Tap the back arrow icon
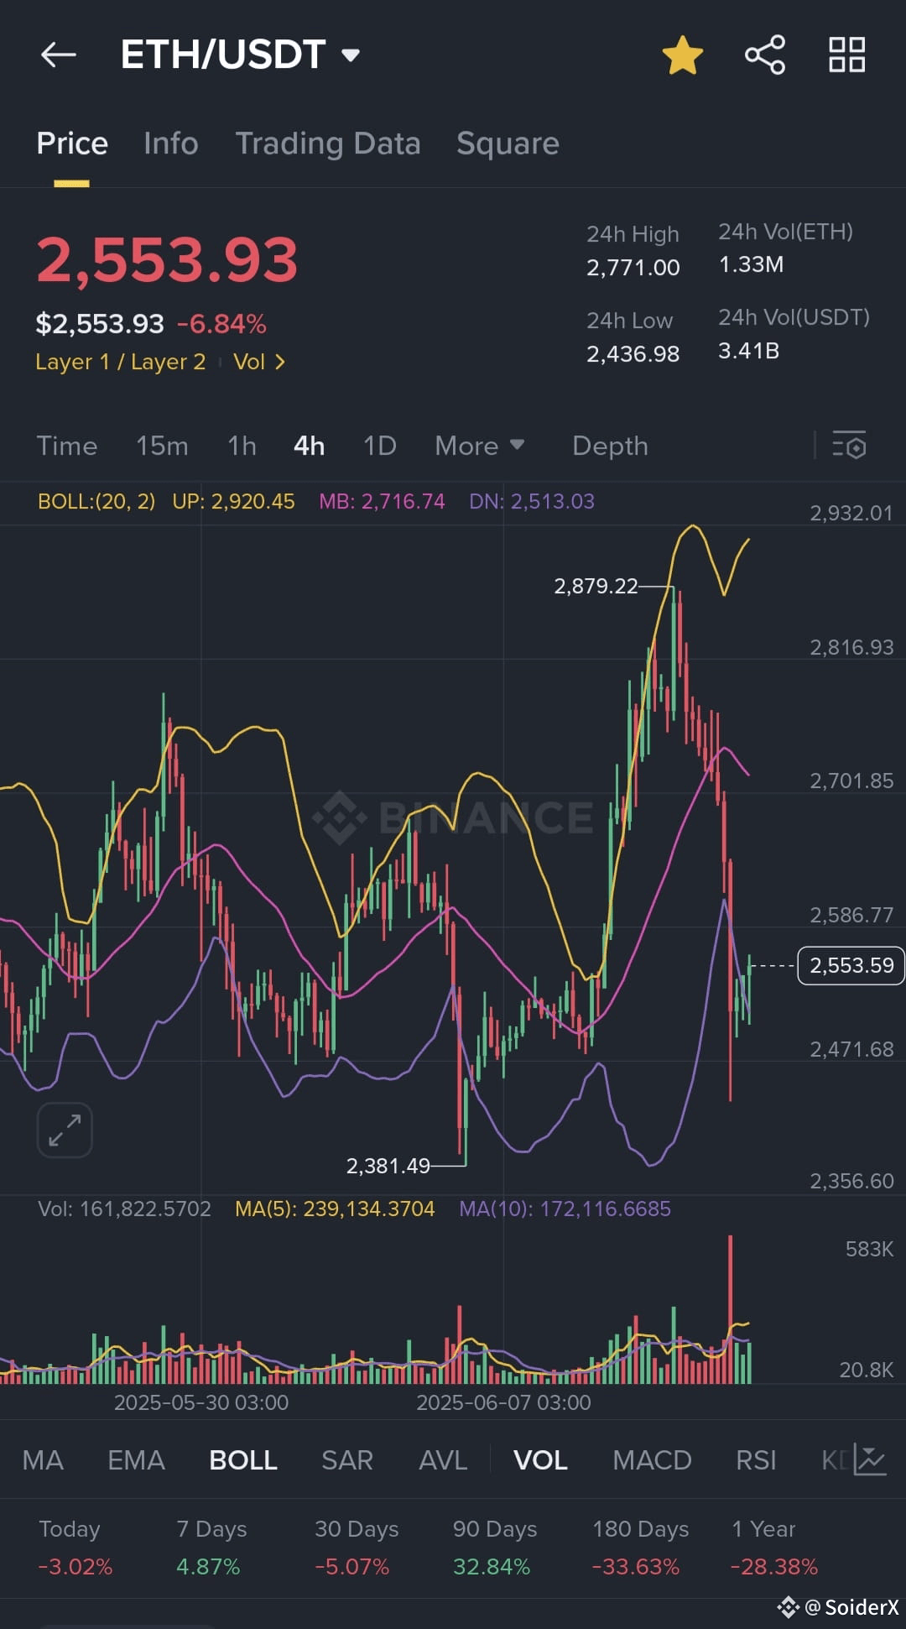This screenshot has height=1629, width=906. click(59, 55)
